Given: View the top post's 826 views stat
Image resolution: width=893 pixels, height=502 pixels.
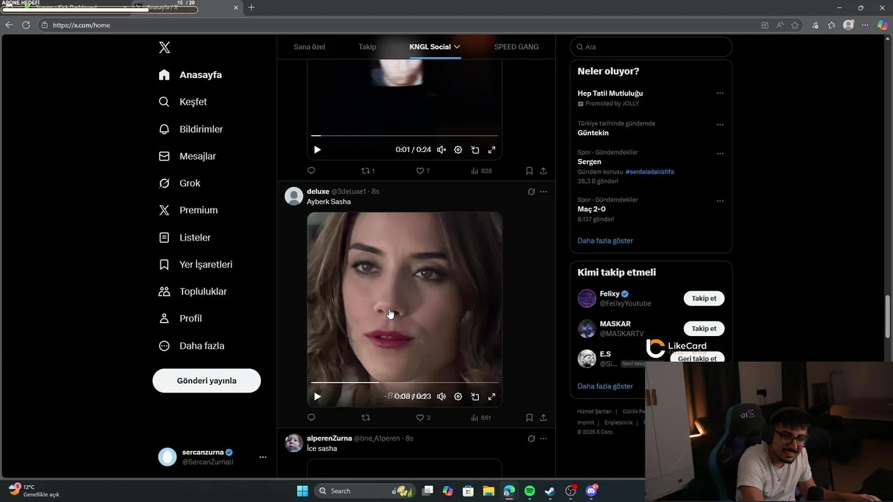Looking at the screenshot, I should (481, 171).
